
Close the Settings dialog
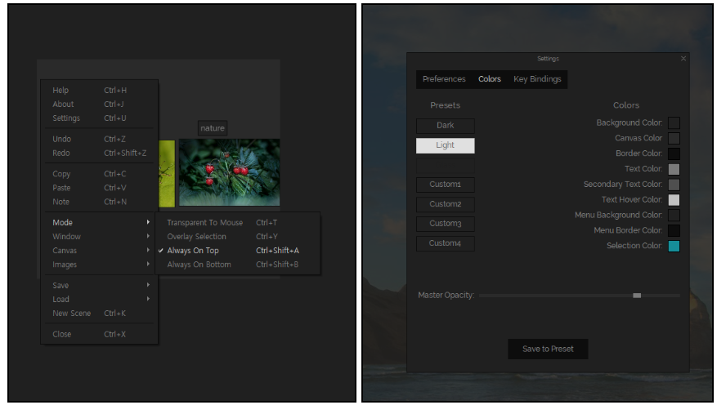[683, 59]
